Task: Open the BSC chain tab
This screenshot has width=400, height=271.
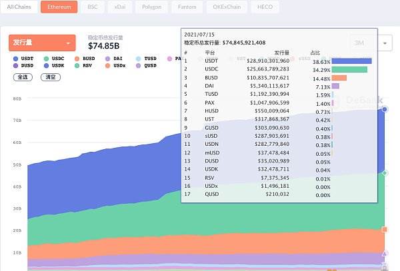Action: click(x=93, y=7)
